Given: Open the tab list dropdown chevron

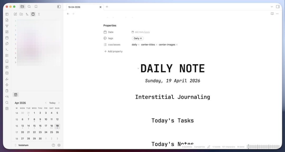Looking at the screenshot, I should [x=272, y=7].
